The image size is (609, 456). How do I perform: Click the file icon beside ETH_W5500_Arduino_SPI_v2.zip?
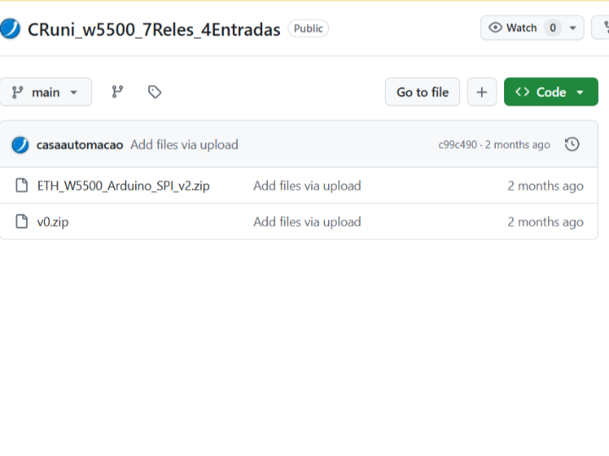(x=22, y=186)
